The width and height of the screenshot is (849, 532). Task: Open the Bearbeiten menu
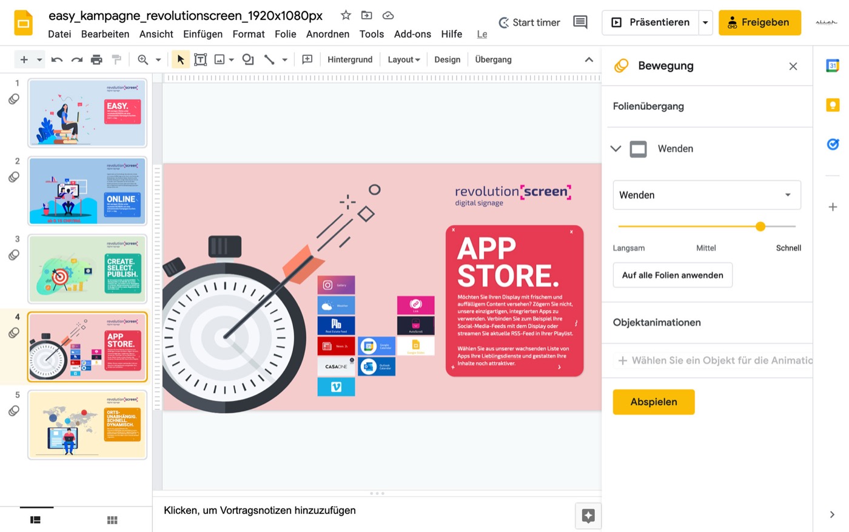click(105, 34)
